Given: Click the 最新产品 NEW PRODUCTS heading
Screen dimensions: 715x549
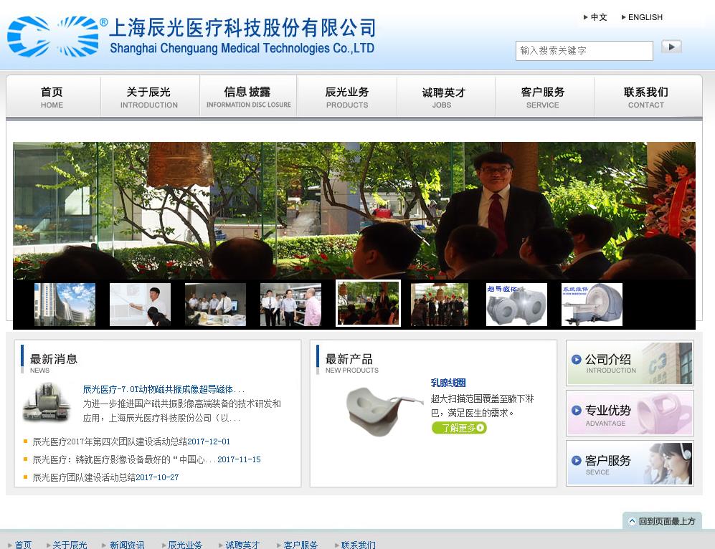Looking at the screenshot, I should 351,363.
